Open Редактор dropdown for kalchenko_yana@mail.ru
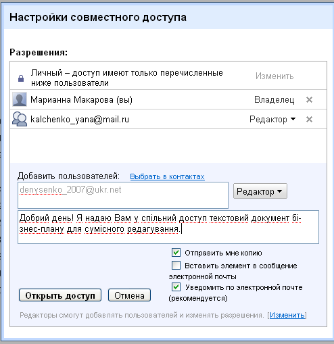The height and width of the screenshot is (344, 334). click(272, 119)
